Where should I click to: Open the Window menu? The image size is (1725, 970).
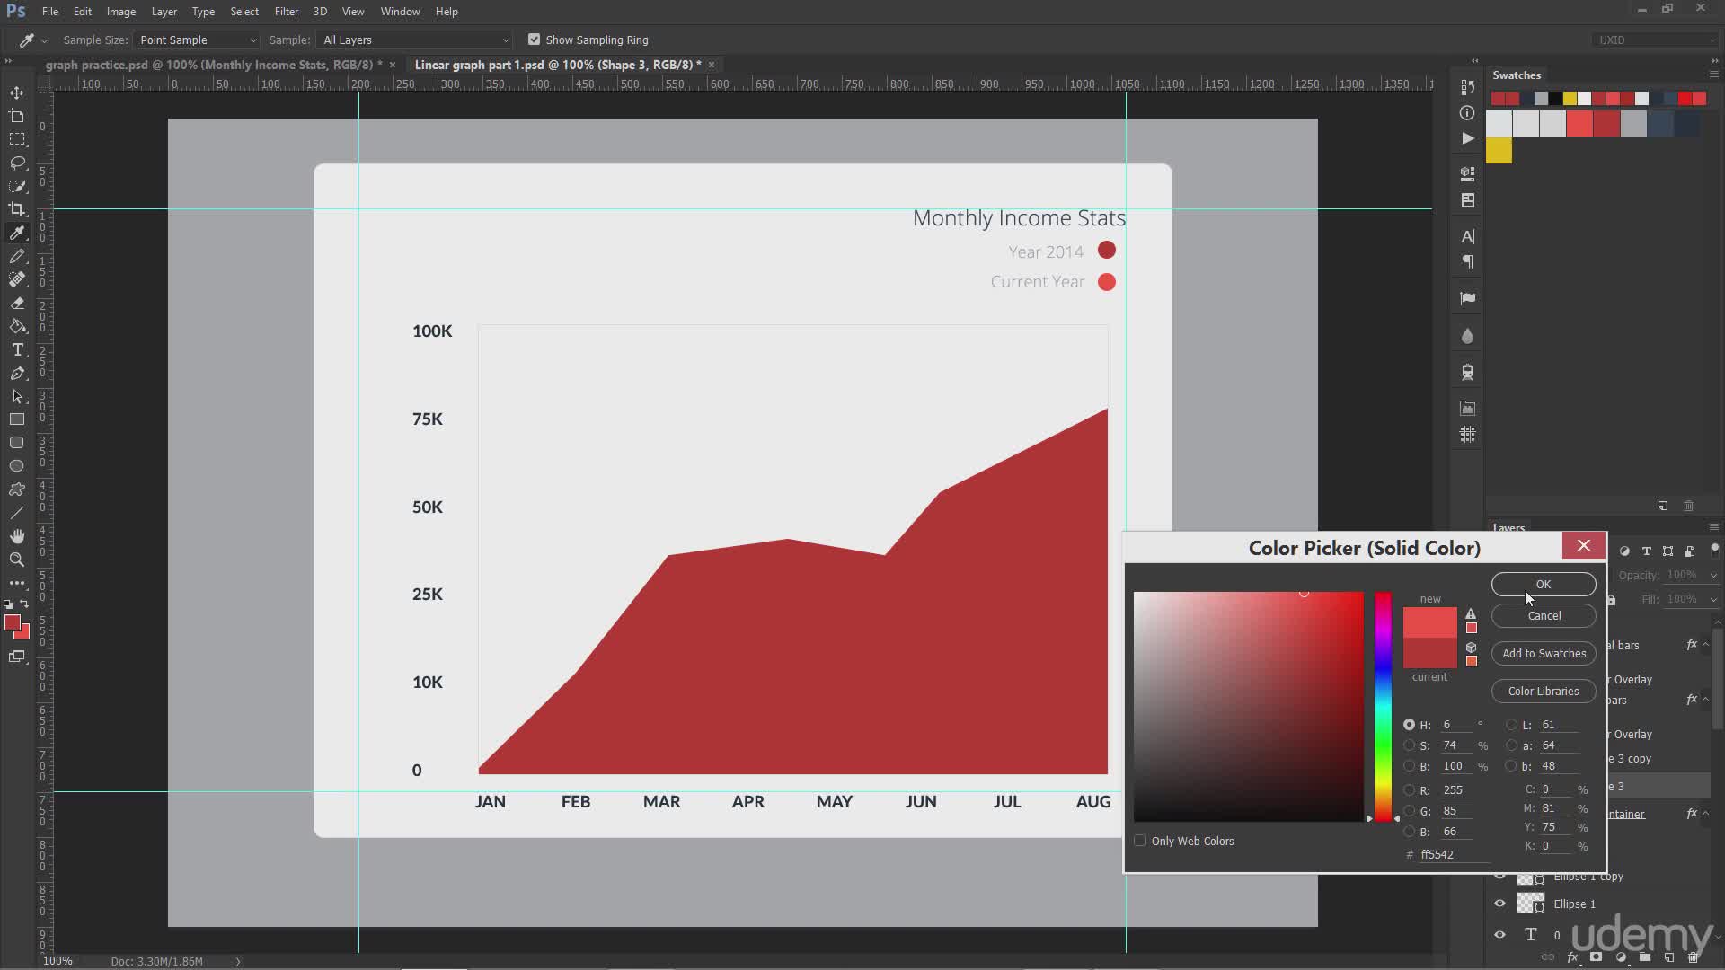400,12
